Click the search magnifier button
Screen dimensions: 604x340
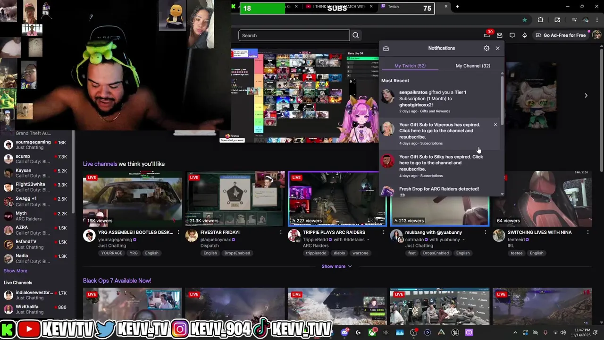click(x=356, y=35)
